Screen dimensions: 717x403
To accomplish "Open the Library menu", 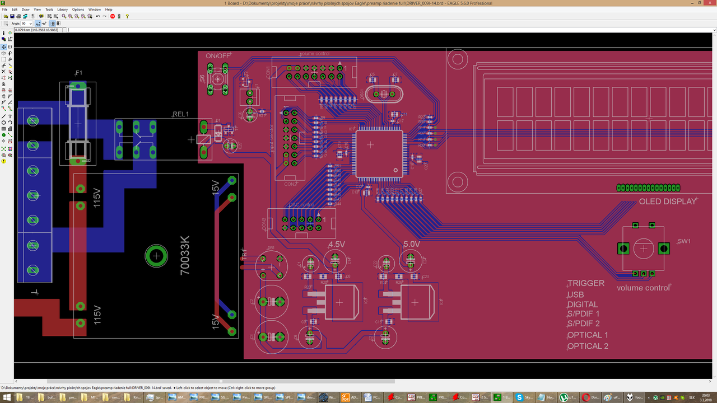I will point(62,10).
